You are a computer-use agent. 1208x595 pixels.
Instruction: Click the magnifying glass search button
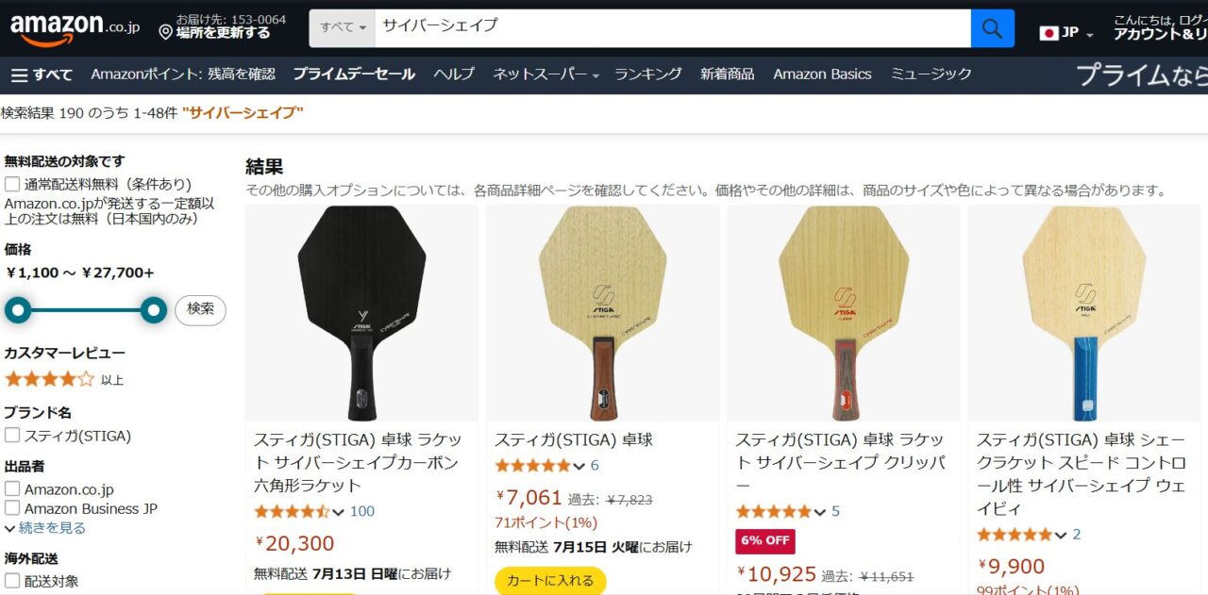click(x=992, y=28)
